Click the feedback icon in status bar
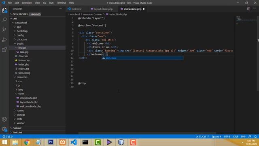The width and height of the screenshot is (259, 146). (x=250, y=137)
